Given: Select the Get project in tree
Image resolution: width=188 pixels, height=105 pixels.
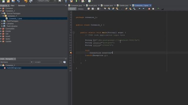Looking at the screenshot, I should 7,34.
